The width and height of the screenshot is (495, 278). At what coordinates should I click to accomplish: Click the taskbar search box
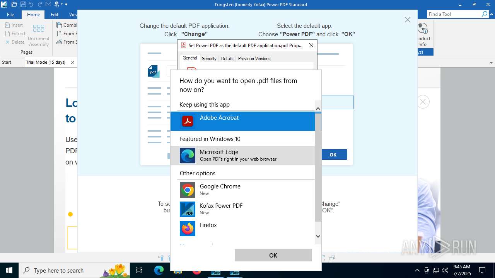(75, 270)
